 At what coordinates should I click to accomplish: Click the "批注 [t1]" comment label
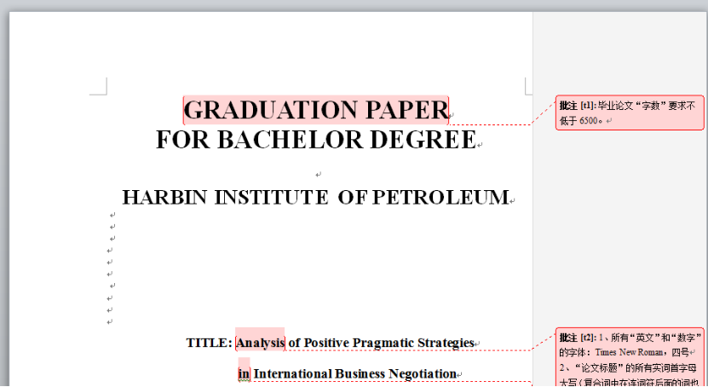coord(577,107)
